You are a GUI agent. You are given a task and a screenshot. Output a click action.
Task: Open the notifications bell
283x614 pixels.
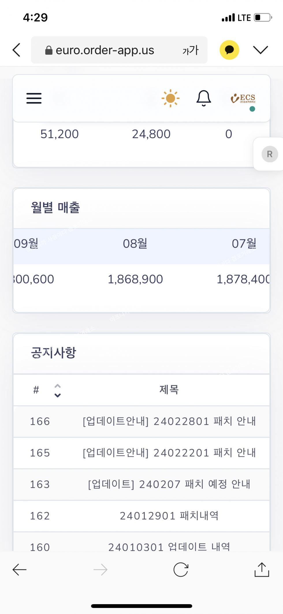(x=204, y=98)
